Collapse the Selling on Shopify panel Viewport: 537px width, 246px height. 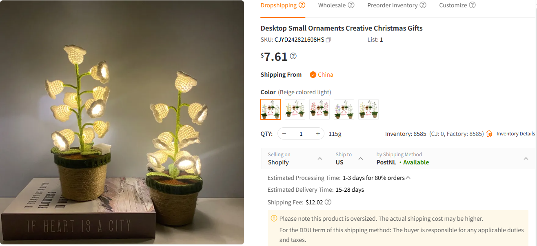click(x=320, y=158)
